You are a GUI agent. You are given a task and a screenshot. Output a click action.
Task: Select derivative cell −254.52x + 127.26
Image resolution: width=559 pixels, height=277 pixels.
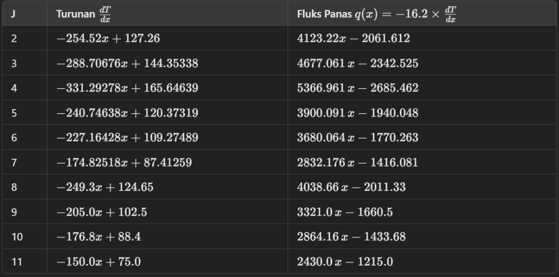pyautogui.click(x=108, y=39)
